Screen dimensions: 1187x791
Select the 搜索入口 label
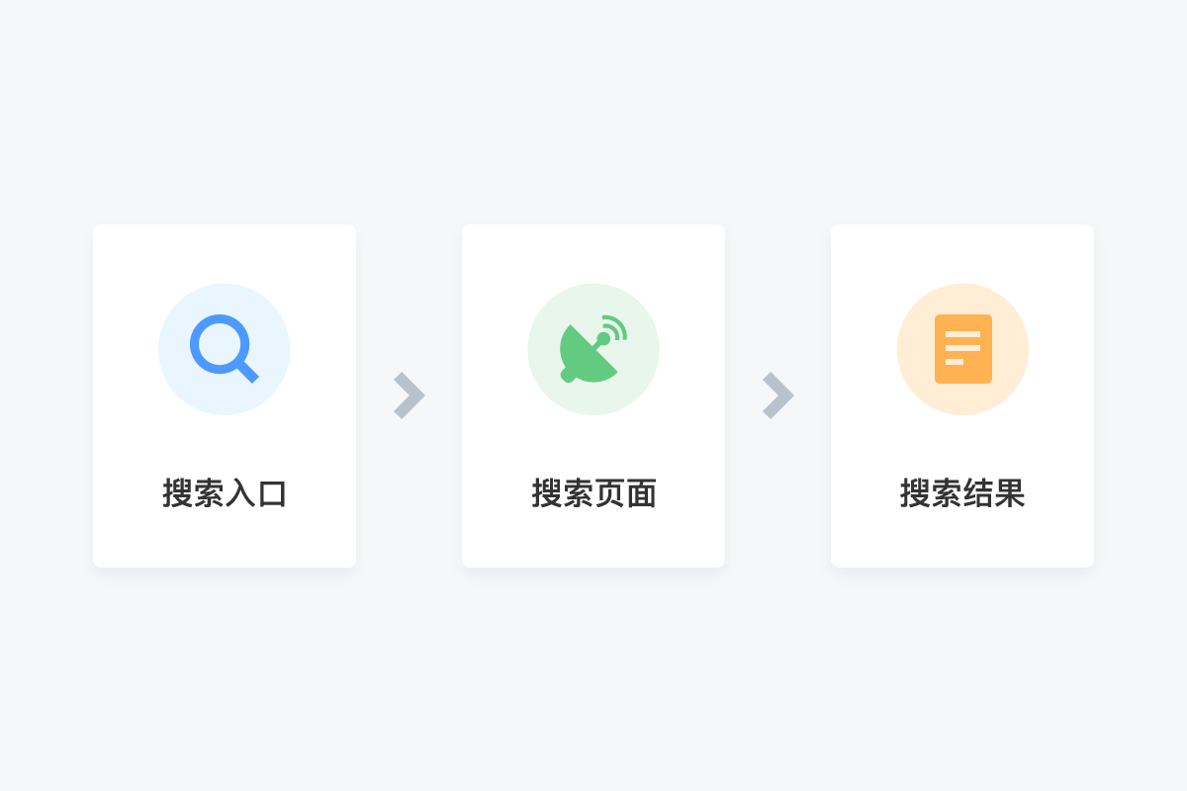tap(225, 493)
